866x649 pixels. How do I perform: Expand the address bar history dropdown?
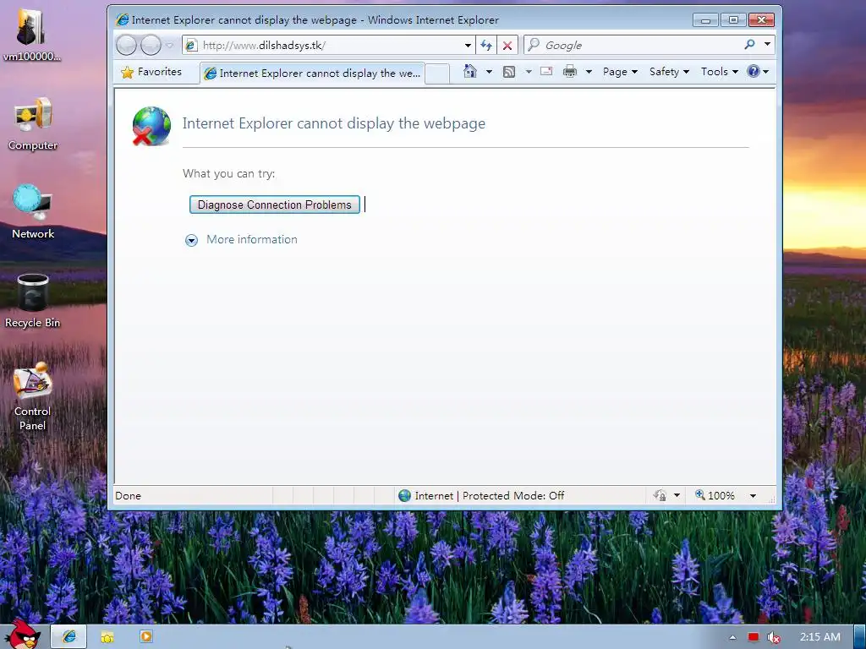click(x=468, y=46)
